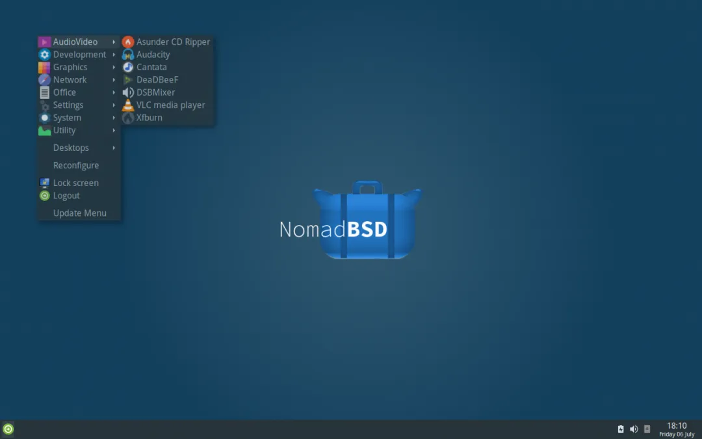Expand the System submenu arrow
The height and width of the screenshot is (439, 702).
pos(114,118)
